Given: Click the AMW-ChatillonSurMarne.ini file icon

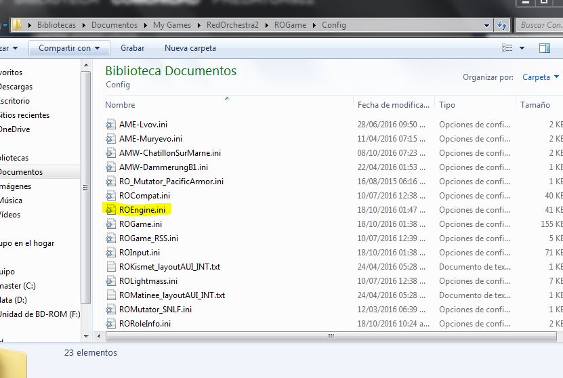Looking at the screenshot, I should coord(110,153).
